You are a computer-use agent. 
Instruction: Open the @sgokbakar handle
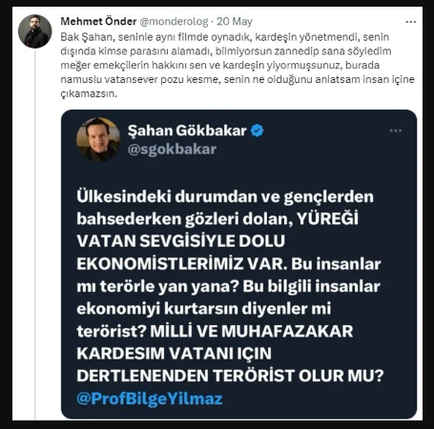click(x=172, y=150)
